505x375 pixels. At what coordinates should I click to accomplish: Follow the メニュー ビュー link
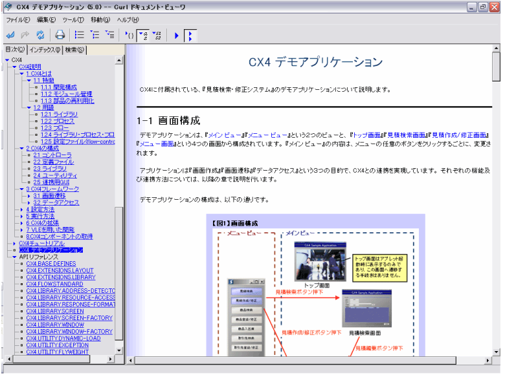pos(267,135)
